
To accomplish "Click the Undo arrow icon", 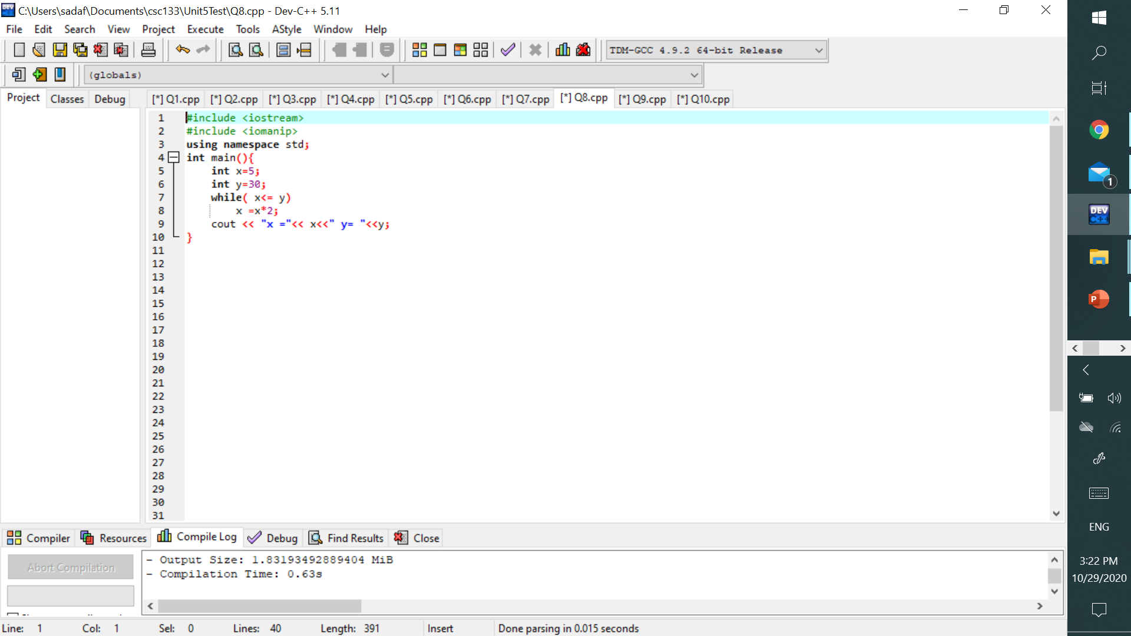I will 183,50.
